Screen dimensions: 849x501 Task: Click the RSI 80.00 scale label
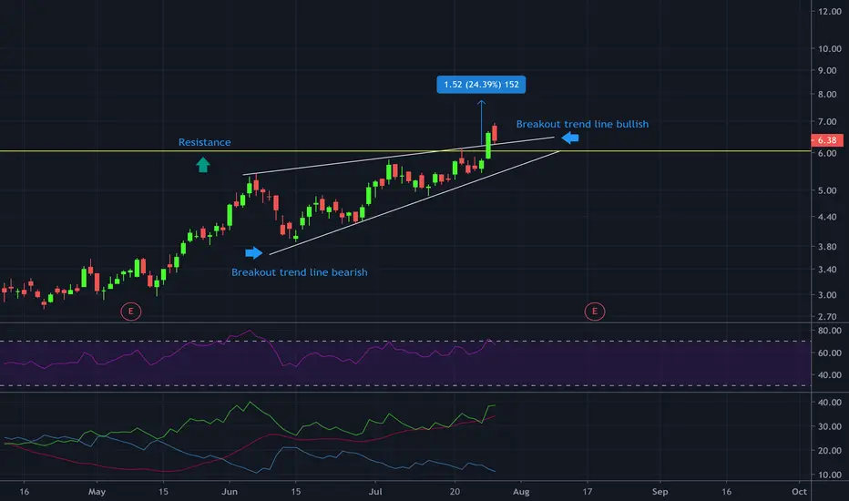pyautogui.click(x=829, y=331)
